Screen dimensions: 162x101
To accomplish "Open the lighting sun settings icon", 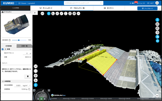I will [x=36, y=76].
